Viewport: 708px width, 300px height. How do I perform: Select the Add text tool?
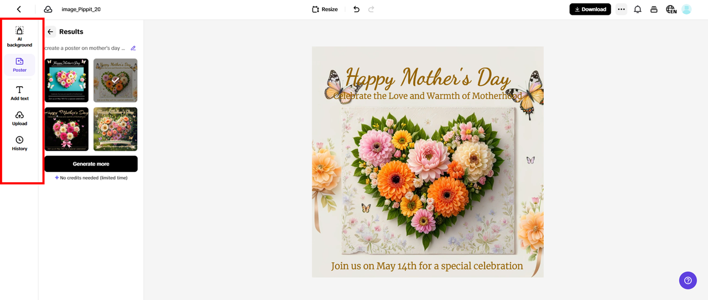pos(19,93)
